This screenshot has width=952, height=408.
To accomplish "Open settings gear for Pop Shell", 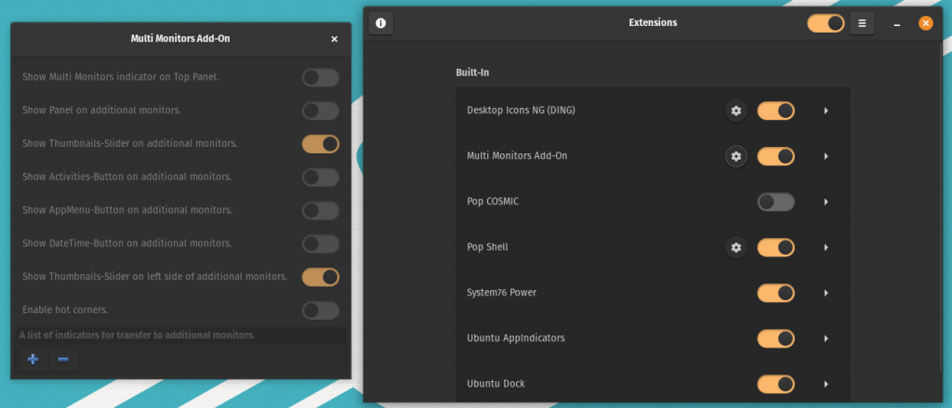I will point(736,247).
